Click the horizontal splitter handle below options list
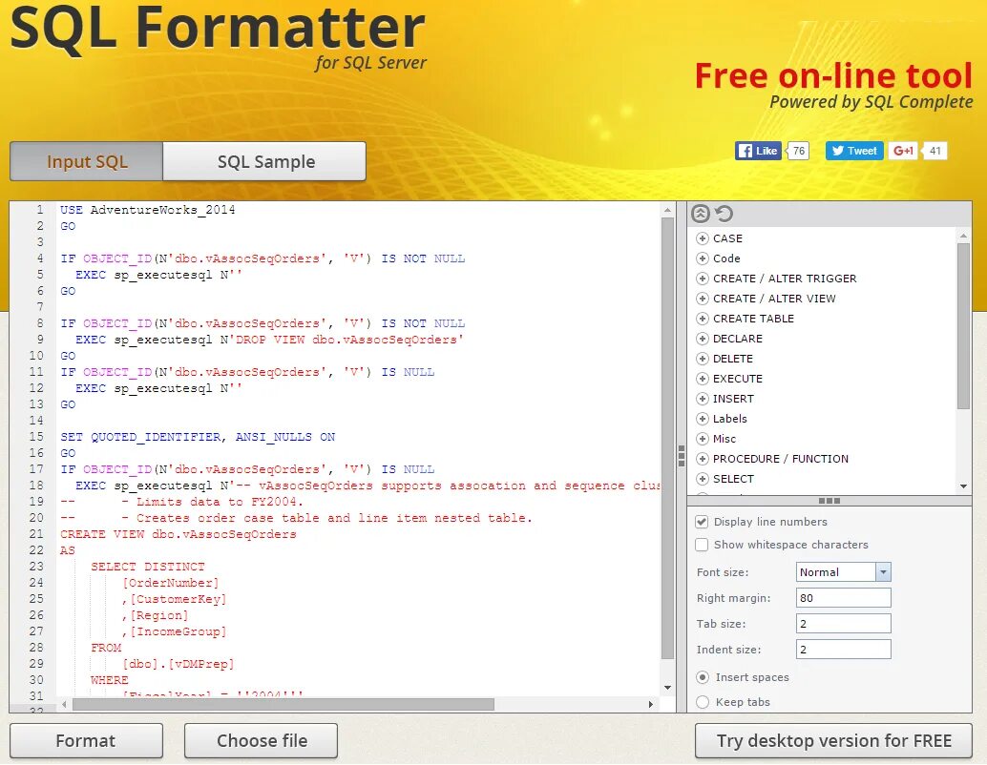Viewport: 987px width, 765px height. (829, 501)
